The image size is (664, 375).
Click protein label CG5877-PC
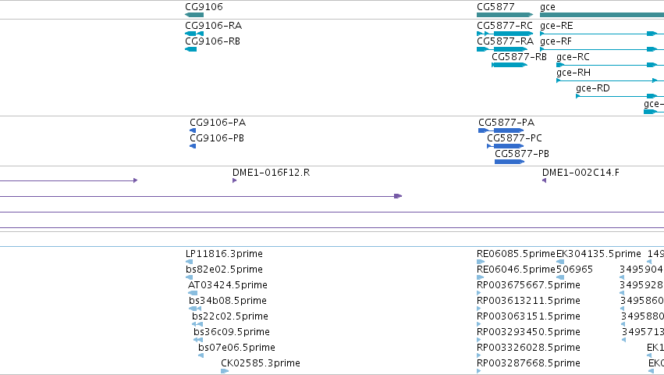514,138
